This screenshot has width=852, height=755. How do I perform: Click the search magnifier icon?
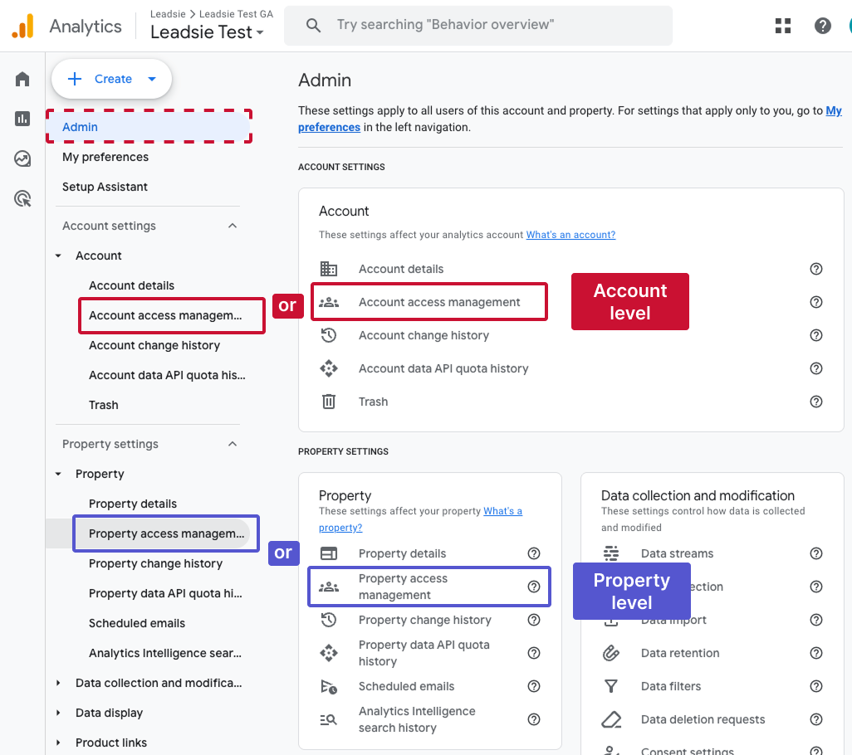313,25
